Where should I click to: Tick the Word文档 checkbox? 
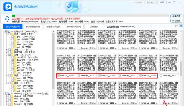tap(13, 57)
